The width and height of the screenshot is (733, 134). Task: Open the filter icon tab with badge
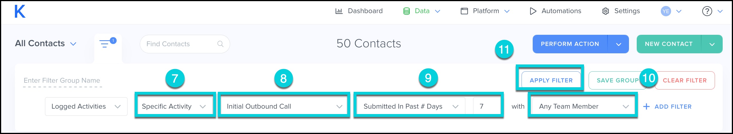[x=108, y=44]
